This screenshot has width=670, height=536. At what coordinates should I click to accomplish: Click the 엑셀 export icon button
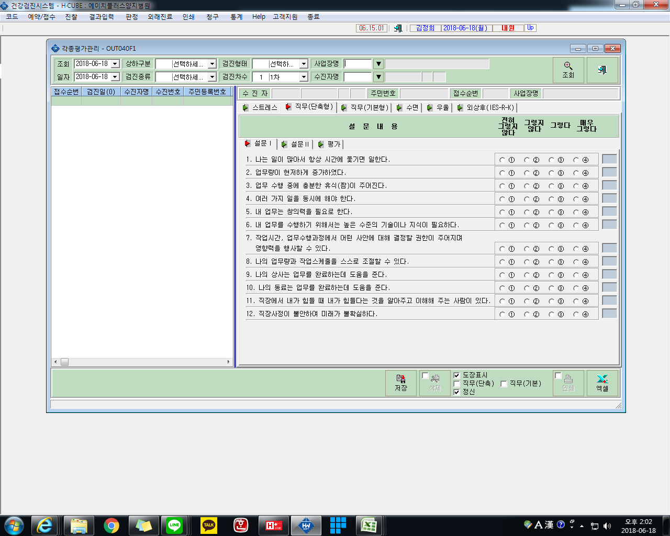pos(602,383)
